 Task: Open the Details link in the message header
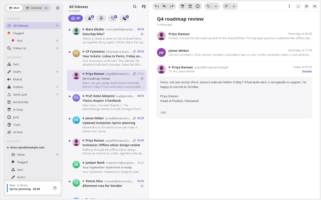click(307, 72)
